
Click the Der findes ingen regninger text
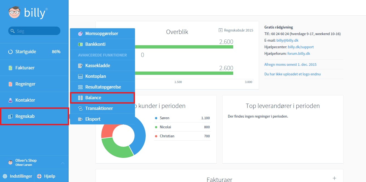258,116
